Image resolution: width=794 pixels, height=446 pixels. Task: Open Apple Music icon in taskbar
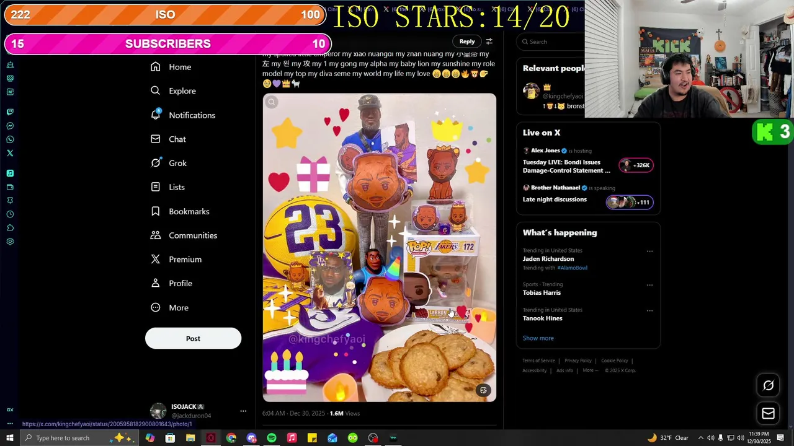[x=292, y=438]
